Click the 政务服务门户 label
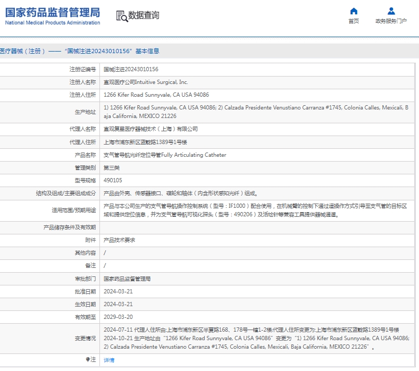The width and height of the screenshot is (419, 371). pyautogui.click(x=391, y=21)
